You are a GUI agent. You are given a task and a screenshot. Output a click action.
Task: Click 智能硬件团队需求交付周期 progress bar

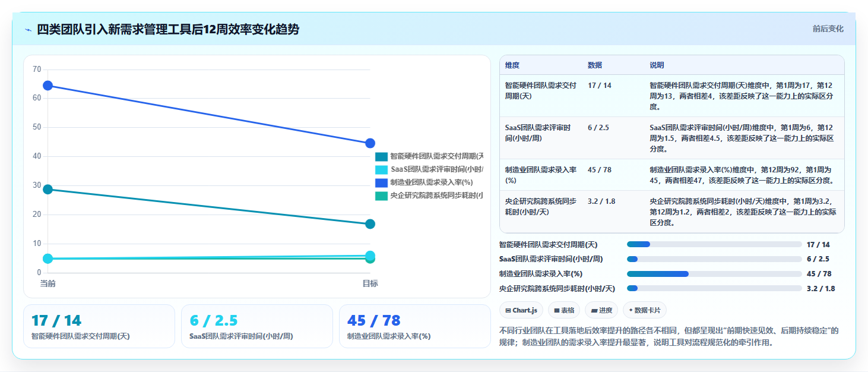tap(714, 244)
